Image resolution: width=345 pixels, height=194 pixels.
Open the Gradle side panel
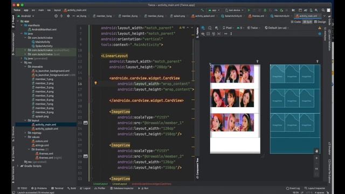[329, 21]
